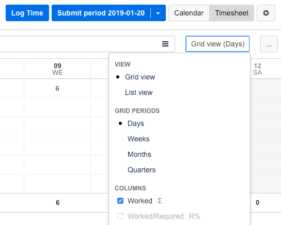Screen dimensions: 281x225
Task: Expand the Submit period dropdown arrow
Action: (158, 13)
